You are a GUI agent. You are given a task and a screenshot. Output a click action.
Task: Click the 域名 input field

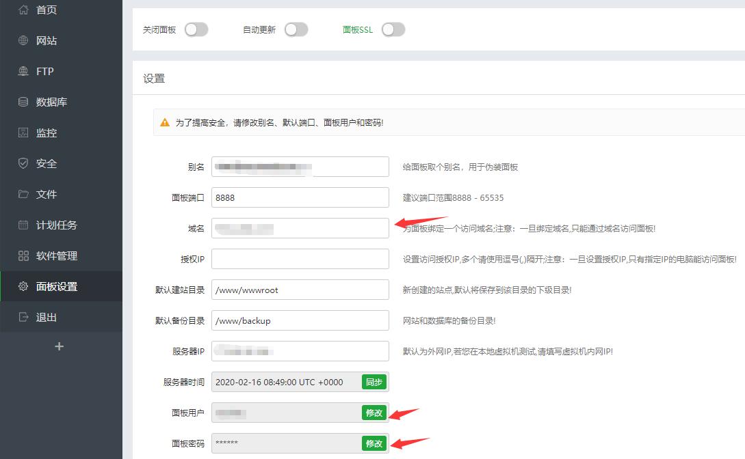[x=300, y=229]
